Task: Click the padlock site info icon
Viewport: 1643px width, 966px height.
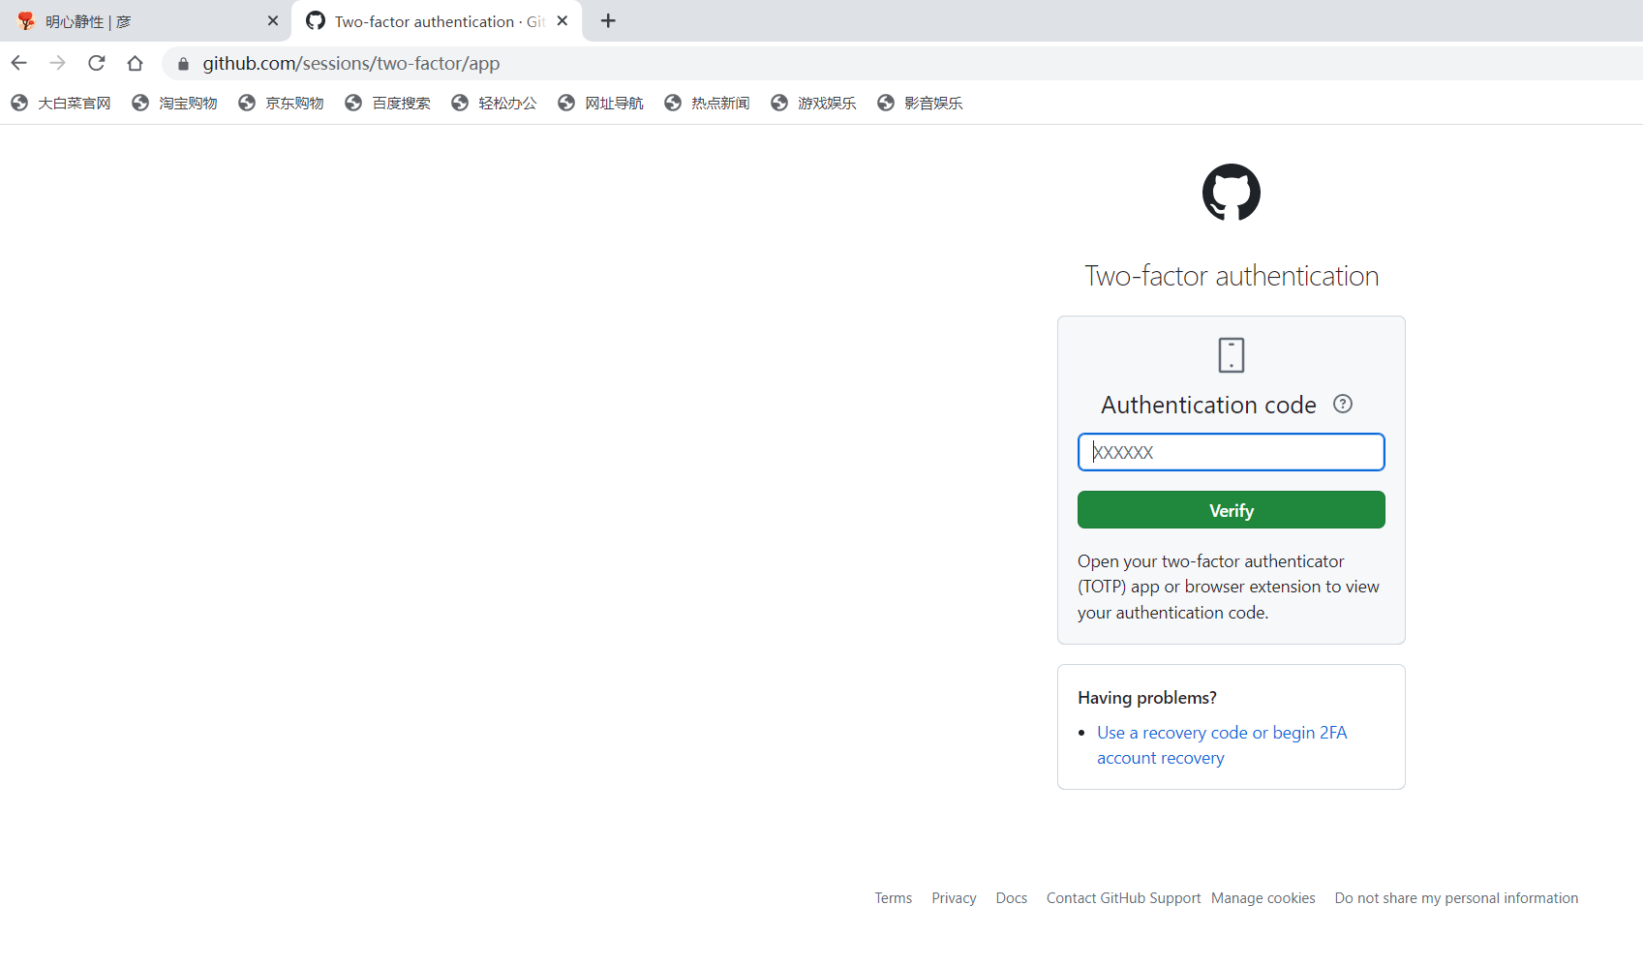Action: [183, 64]
